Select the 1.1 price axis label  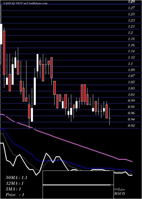pyautogui.click(x=130, y=64)
